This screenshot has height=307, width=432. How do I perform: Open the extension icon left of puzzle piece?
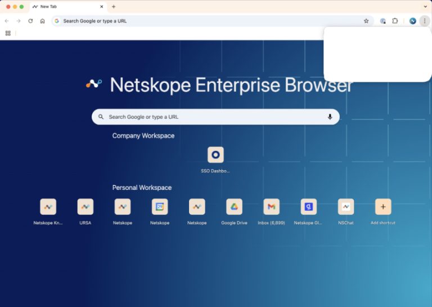[x=382, y=21]
